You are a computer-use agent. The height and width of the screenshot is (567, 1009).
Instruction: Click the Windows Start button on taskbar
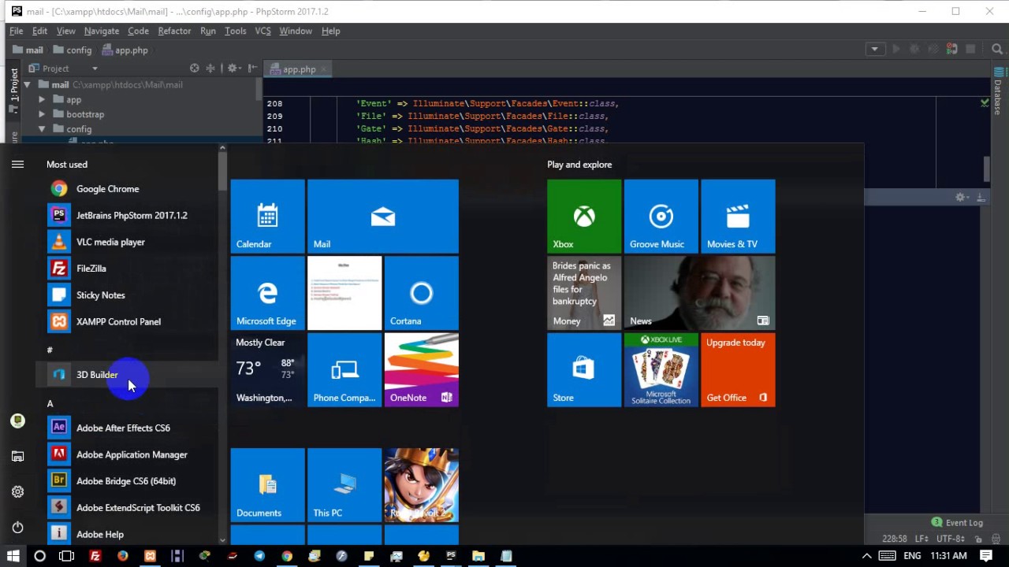coord(13,556)
